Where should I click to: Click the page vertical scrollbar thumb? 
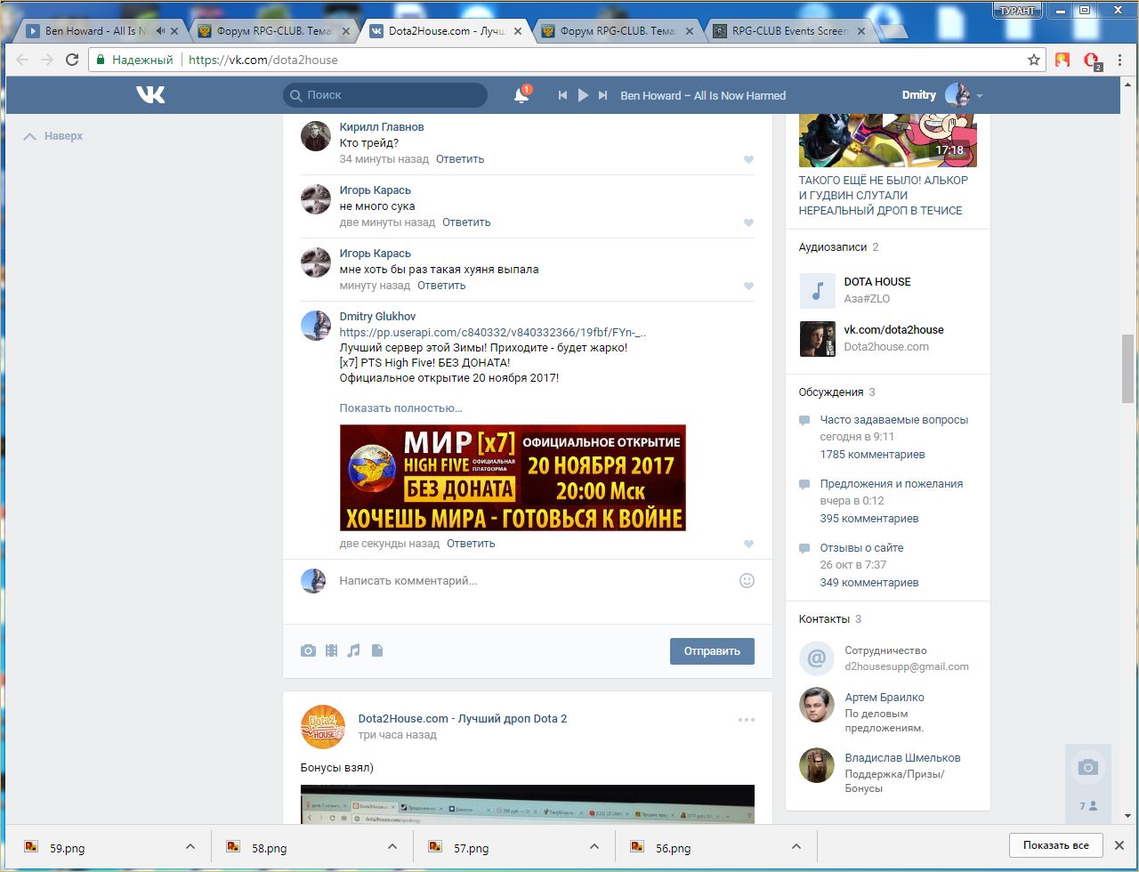click(1127, 367)
